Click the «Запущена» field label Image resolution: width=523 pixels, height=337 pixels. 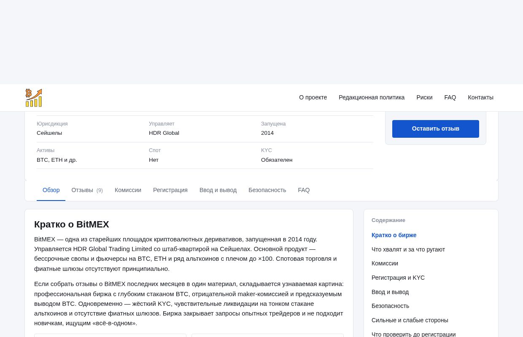pyautogui.click(x=273, y=124)
